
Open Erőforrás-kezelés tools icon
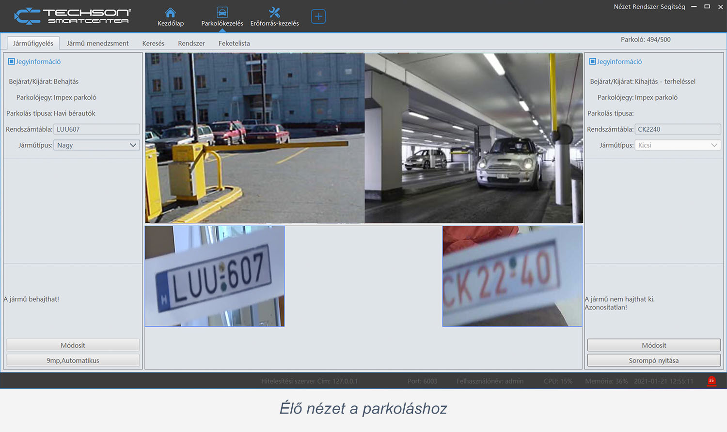point(274,13)
